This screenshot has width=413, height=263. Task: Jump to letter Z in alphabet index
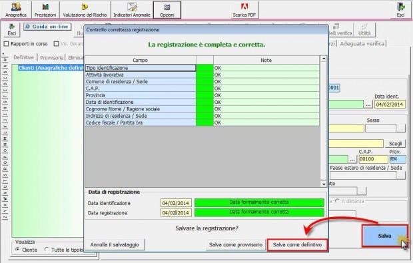point(5,217)
